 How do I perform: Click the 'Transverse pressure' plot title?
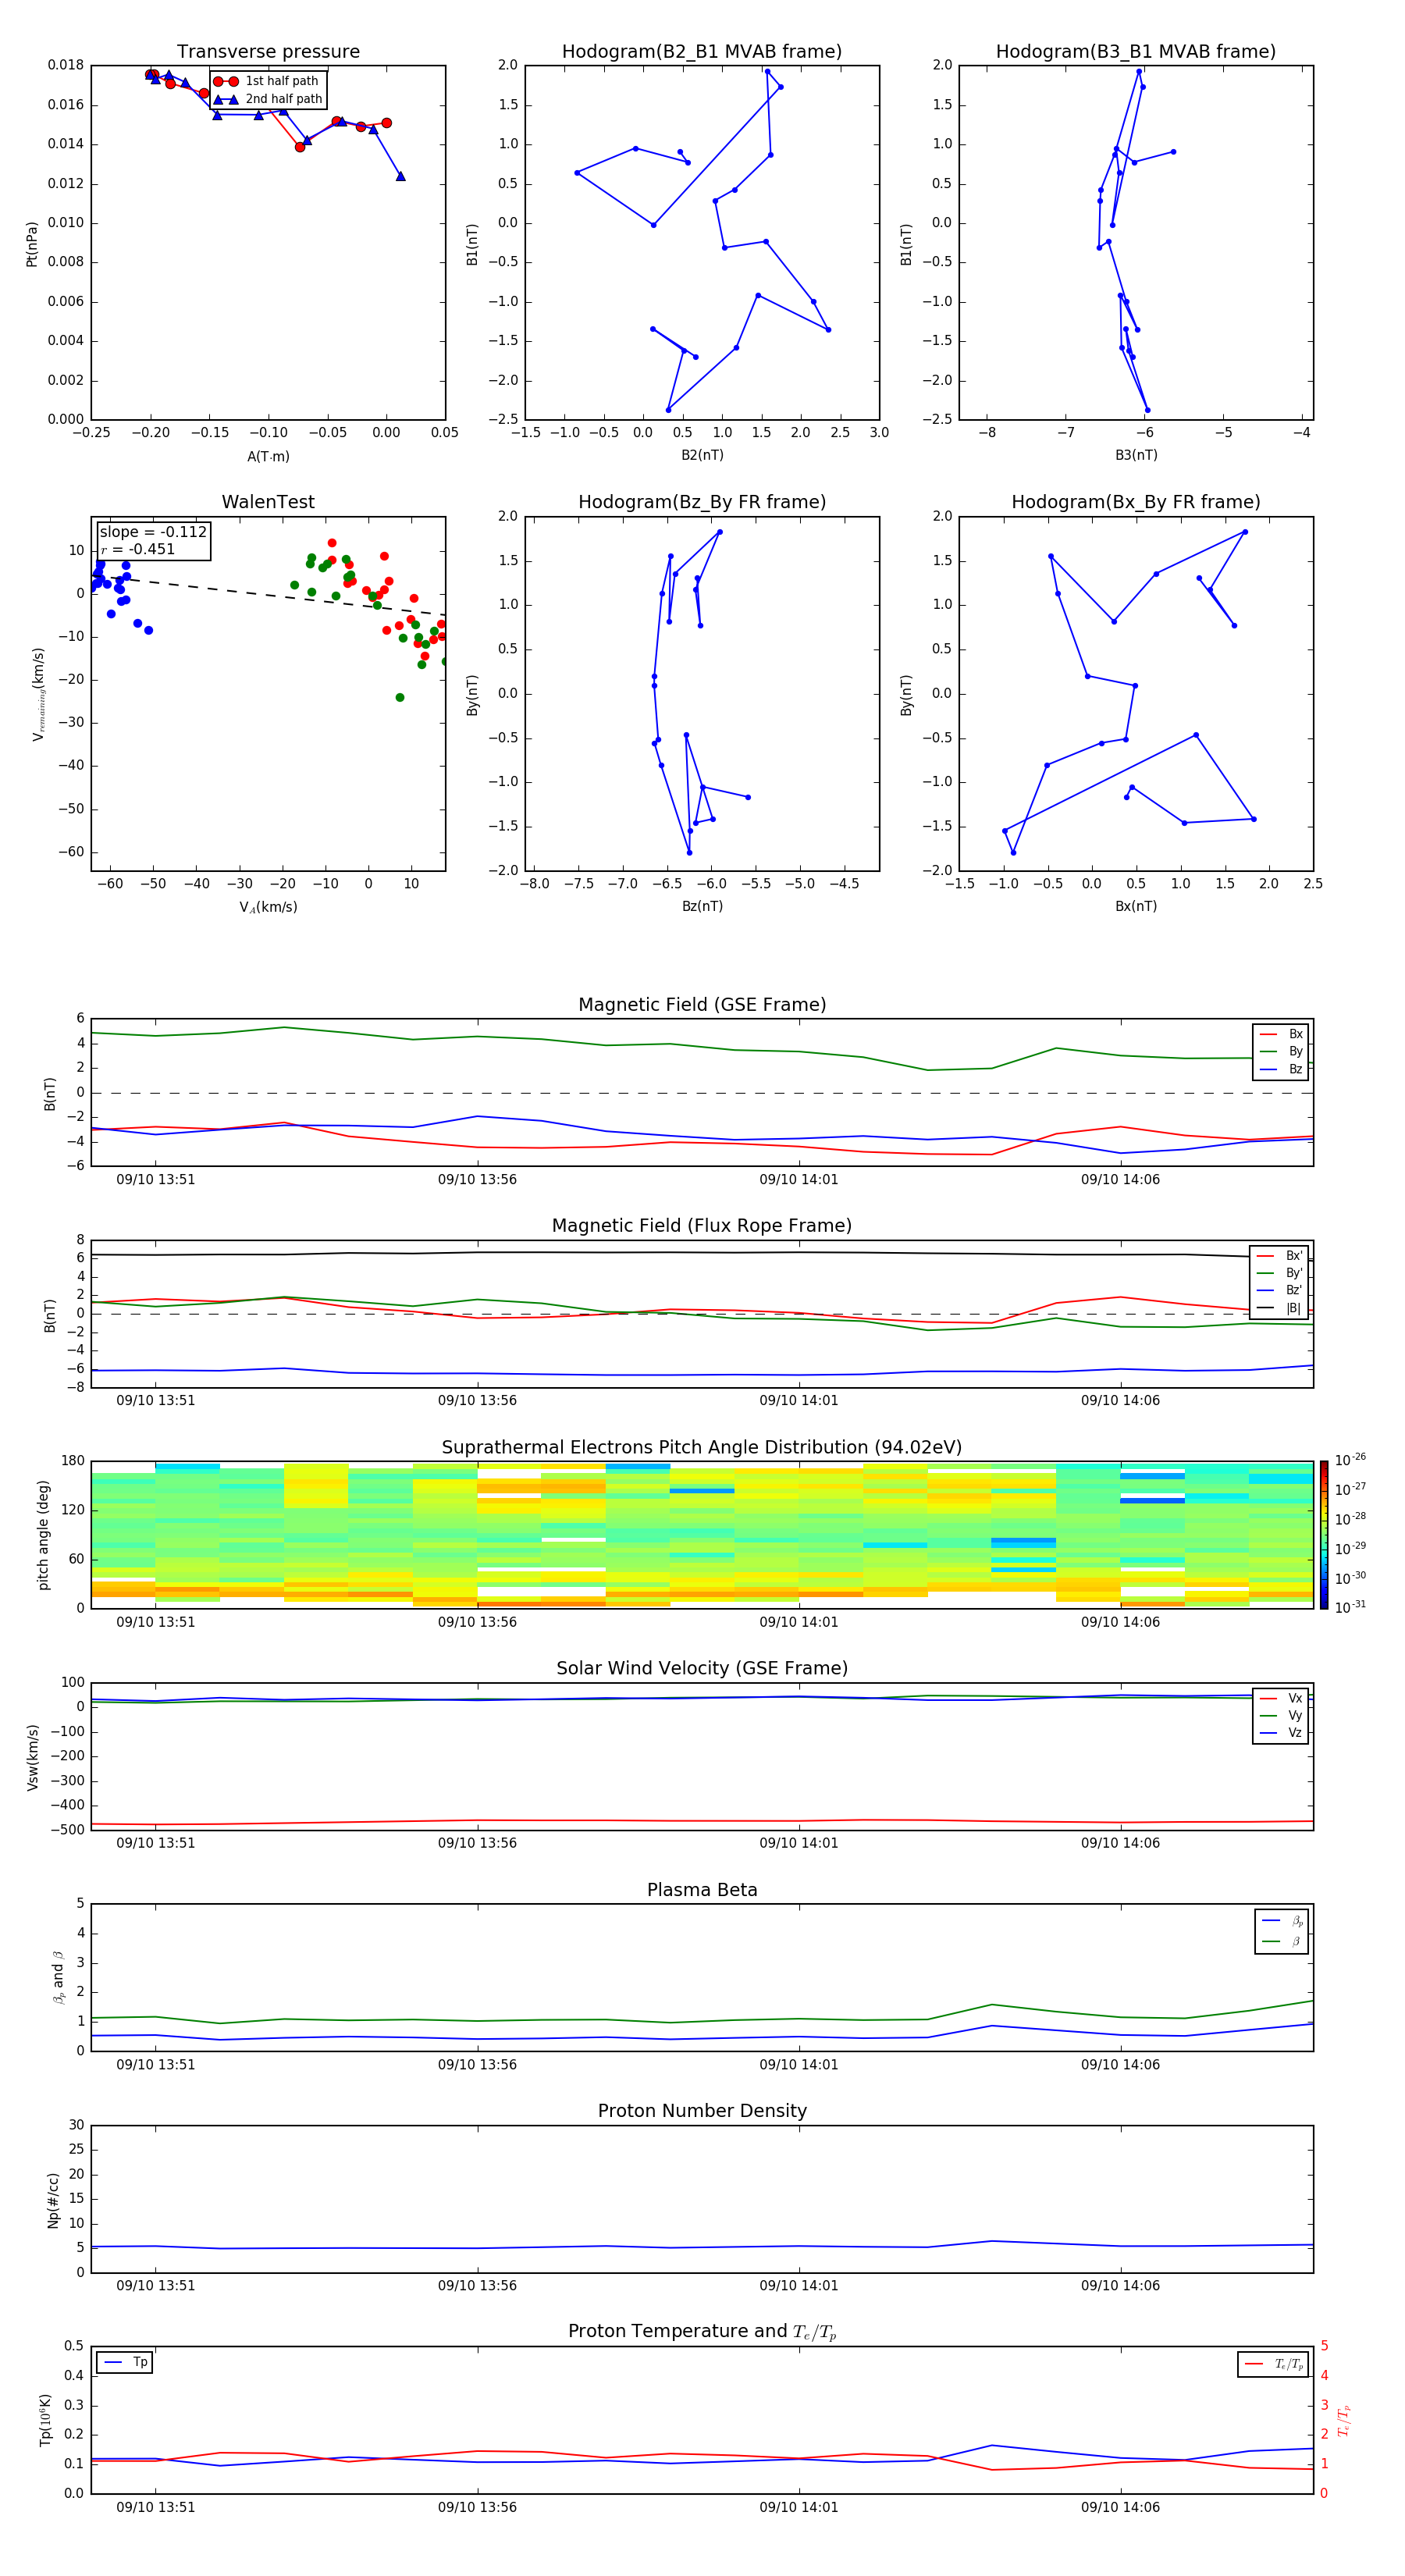coord(268,51)
